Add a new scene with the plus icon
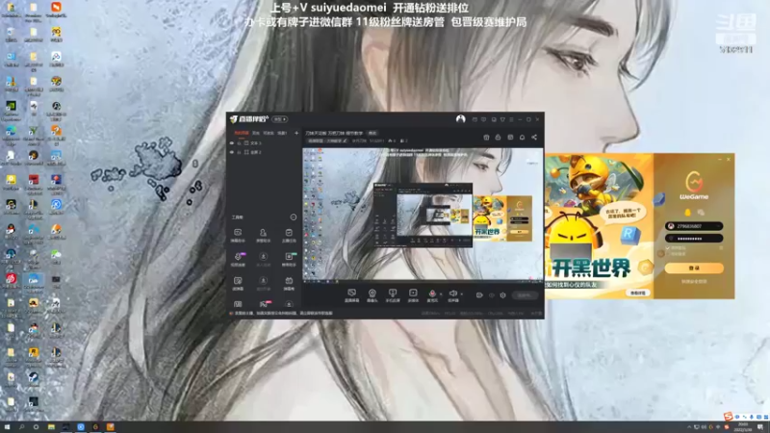Viewport: 770px width, 433px height. [x=296, y=133]
